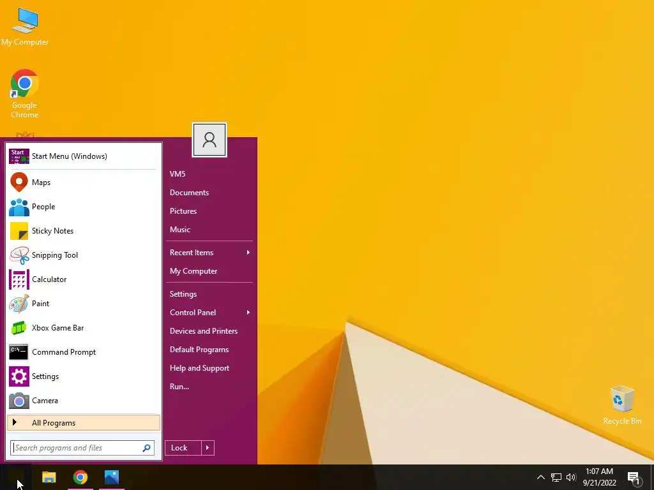Open Start Menu (Windows) icon entry

click(x=19, y=156)
